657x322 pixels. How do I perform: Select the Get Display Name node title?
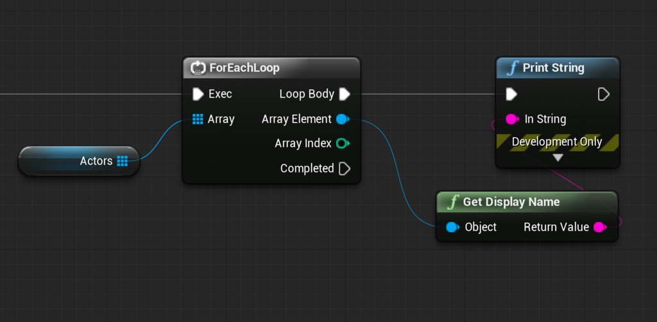pyautogui.click(x=511, y=202)
